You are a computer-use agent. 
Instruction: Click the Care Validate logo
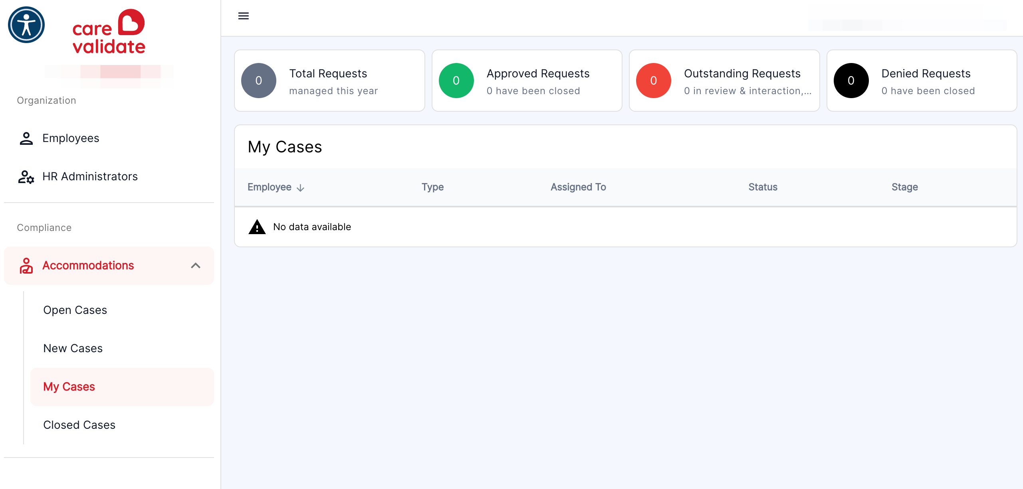point(109,32)
